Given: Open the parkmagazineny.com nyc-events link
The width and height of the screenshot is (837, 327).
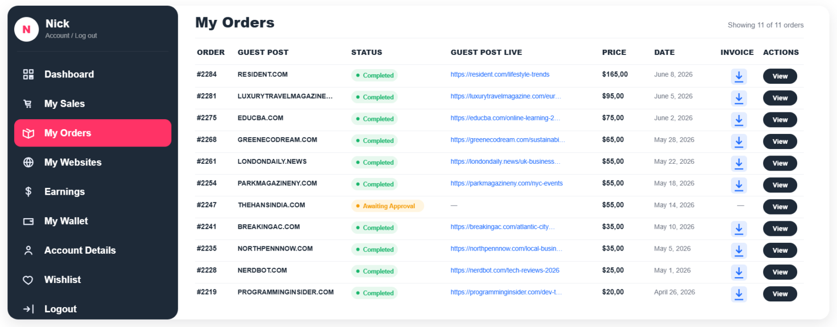Looking at the screenshot, I should point(507,183).
